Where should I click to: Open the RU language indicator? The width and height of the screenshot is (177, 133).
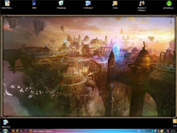139,131
